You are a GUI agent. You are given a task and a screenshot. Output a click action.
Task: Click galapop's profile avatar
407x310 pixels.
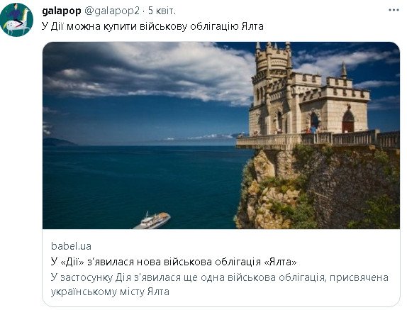tap(16, 20)
